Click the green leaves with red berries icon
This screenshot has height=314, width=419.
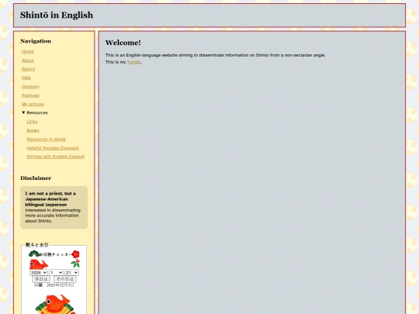[75, 264]
